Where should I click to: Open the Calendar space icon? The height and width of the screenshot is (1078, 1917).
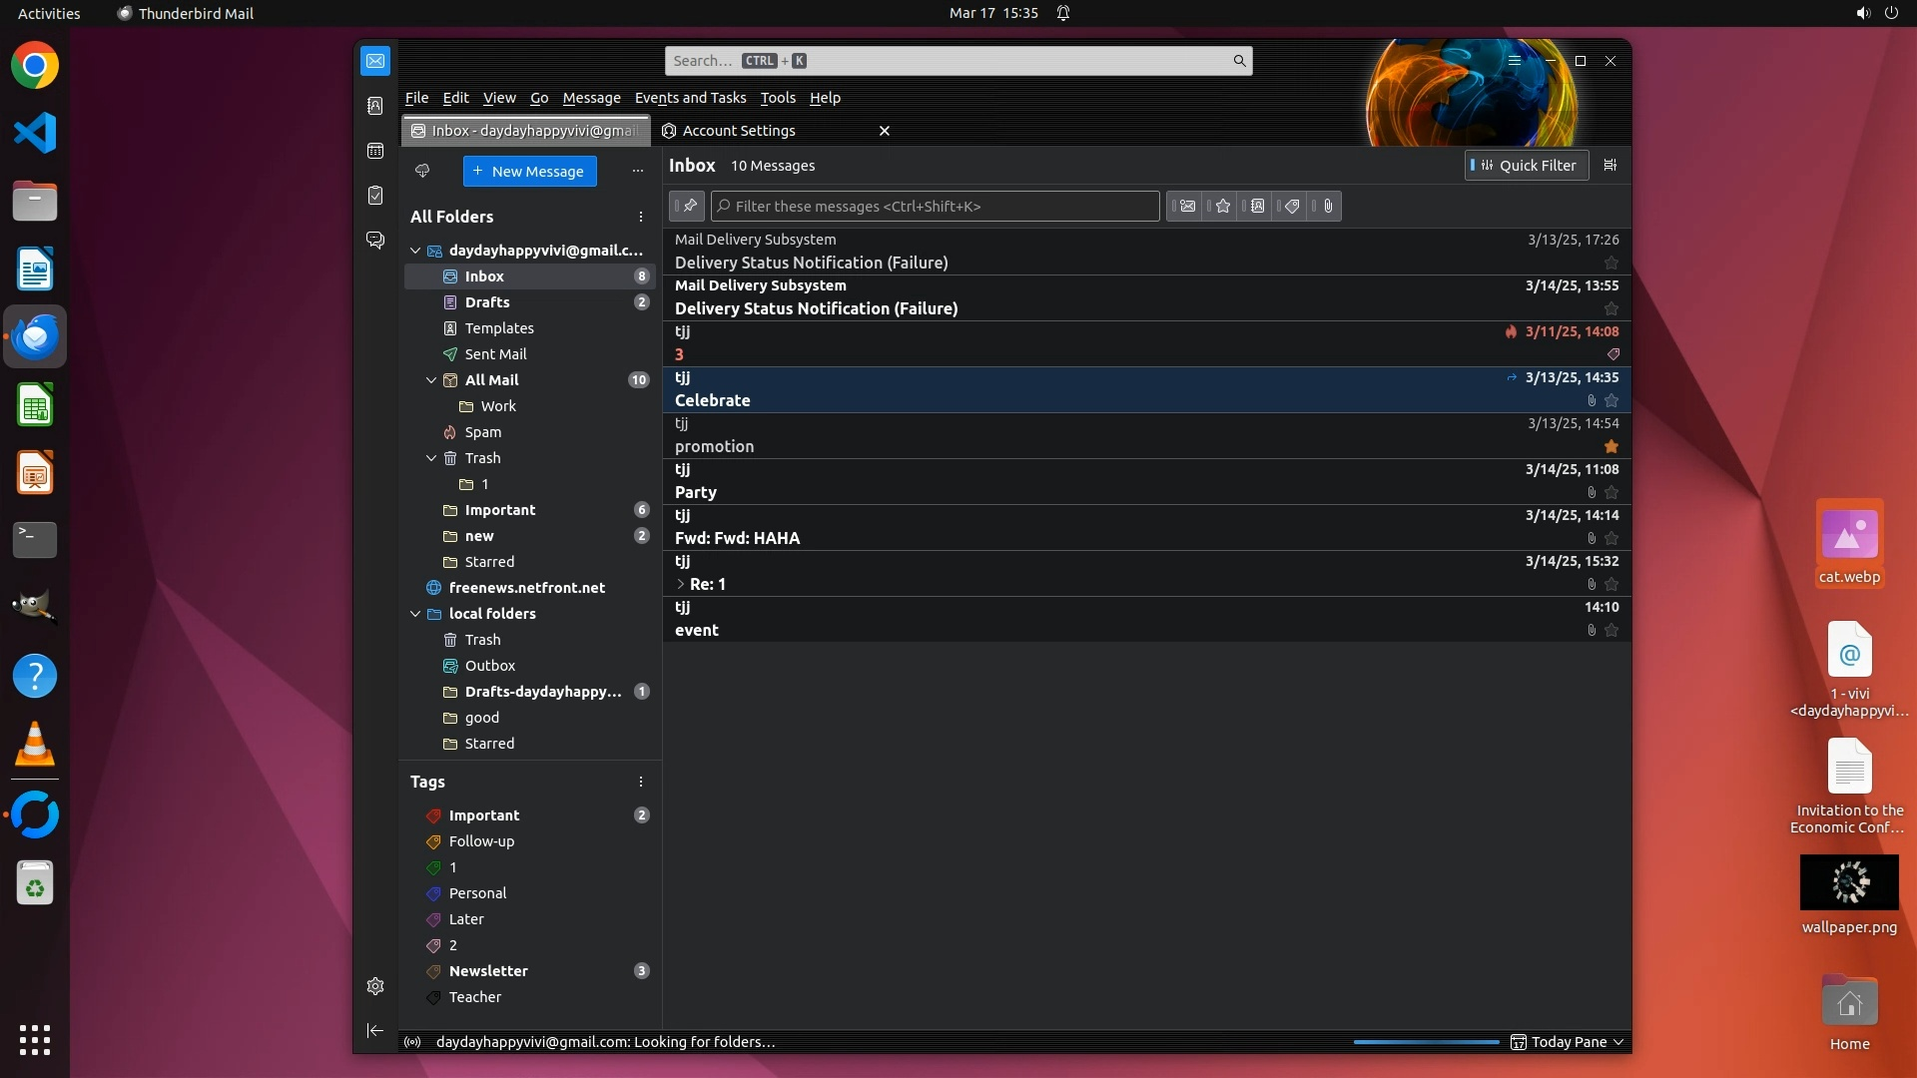pyautogui.click(x=375, y=151)
